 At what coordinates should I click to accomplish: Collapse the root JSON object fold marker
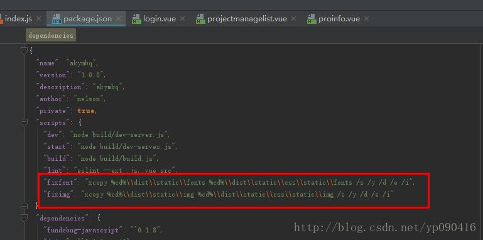point(24,50)
